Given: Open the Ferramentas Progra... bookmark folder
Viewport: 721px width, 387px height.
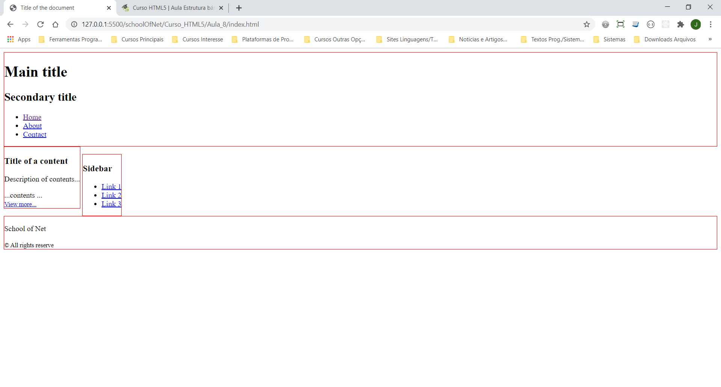Looking at the screenshot, I should pos(71,39).
